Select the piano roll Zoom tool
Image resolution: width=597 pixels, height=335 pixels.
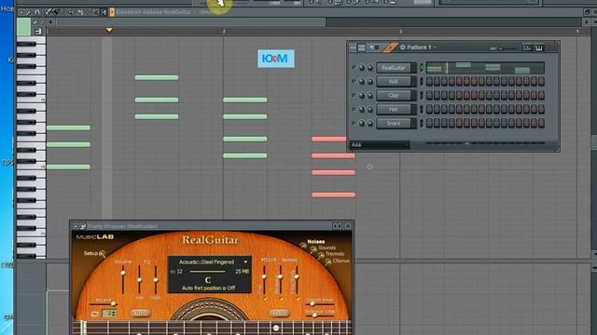click(x=95, y=12)
